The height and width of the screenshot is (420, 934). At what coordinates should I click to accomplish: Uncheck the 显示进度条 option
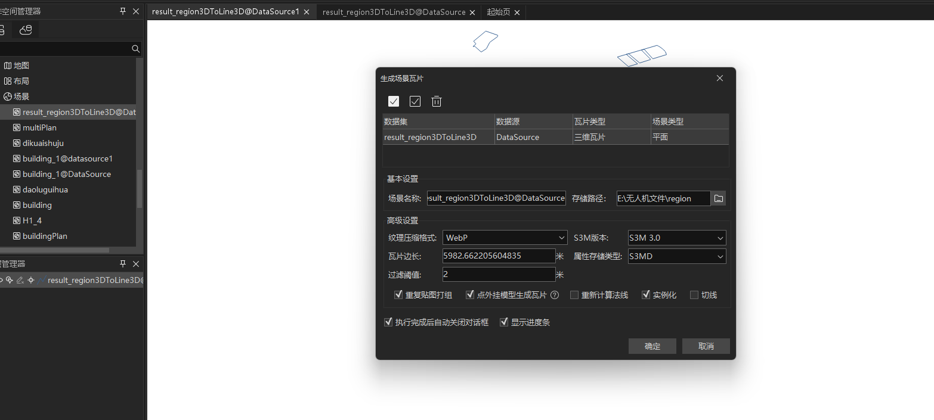504,322
